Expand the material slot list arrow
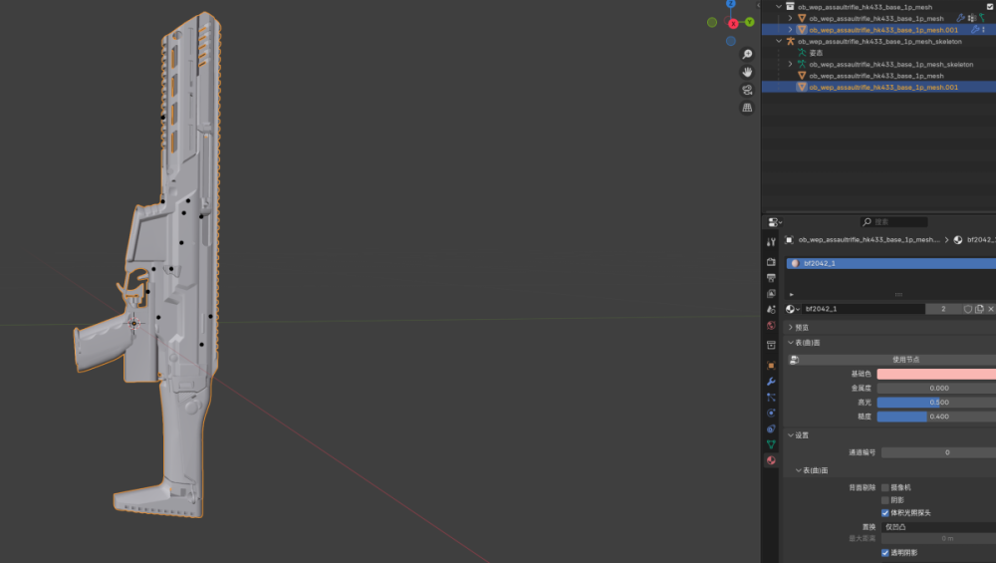 pos(792,294)
